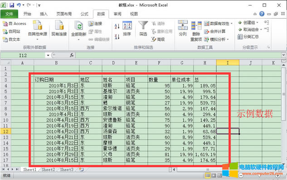
Task: Click Consolidate (合并计算)
Action: coord(215,31)
